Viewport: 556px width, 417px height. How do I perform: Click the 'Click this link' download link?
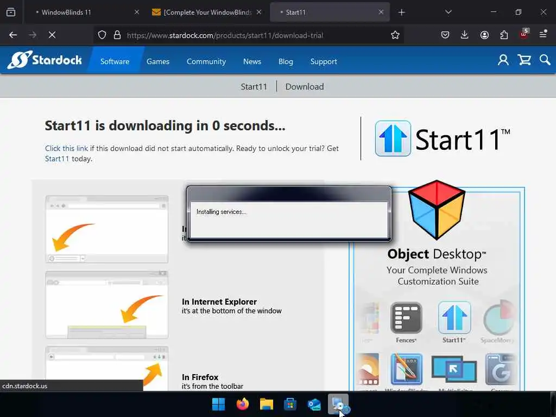[66, 148]
